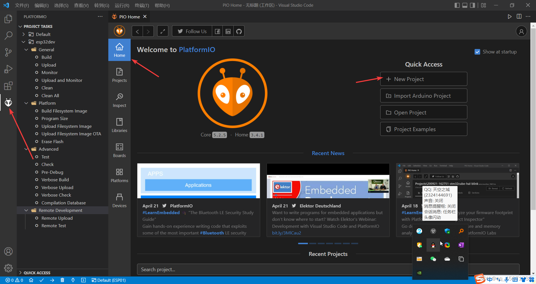Toggle primary side bar layout button

(x=457, y=5)
